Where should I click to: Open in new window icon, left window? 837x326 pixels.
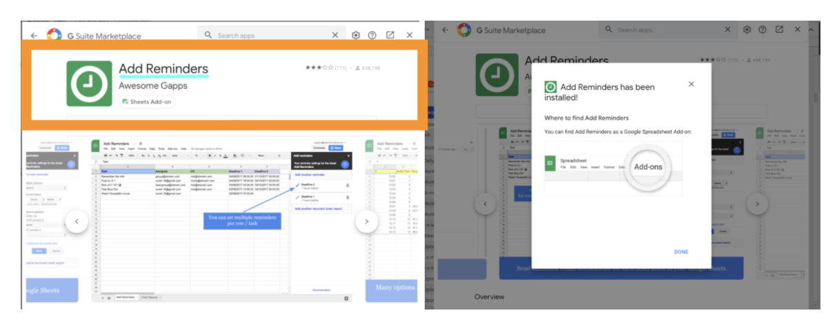tap(390, 35)
